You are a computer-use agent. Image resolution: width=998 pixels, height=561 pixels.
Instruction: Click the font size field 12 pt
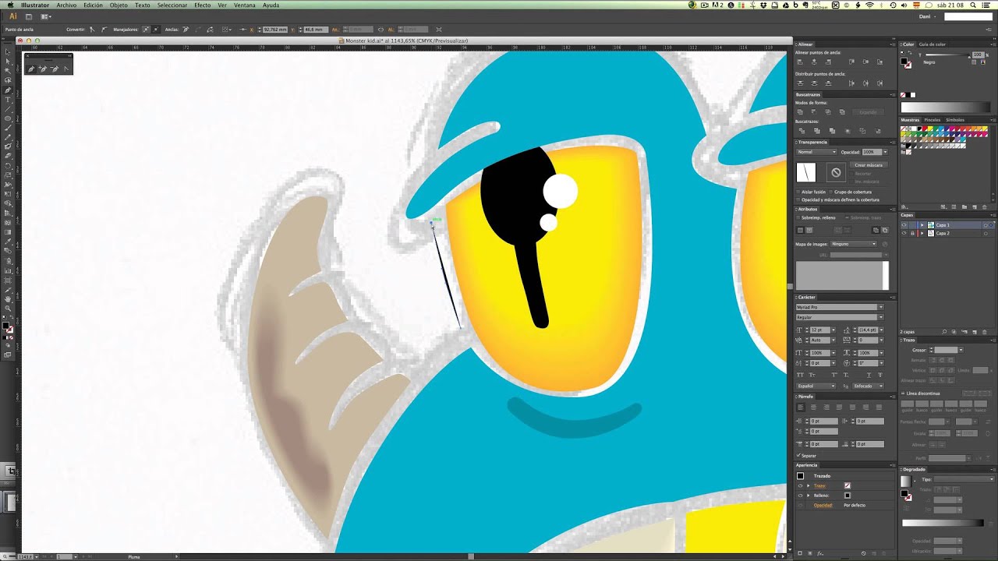[820, 330]
